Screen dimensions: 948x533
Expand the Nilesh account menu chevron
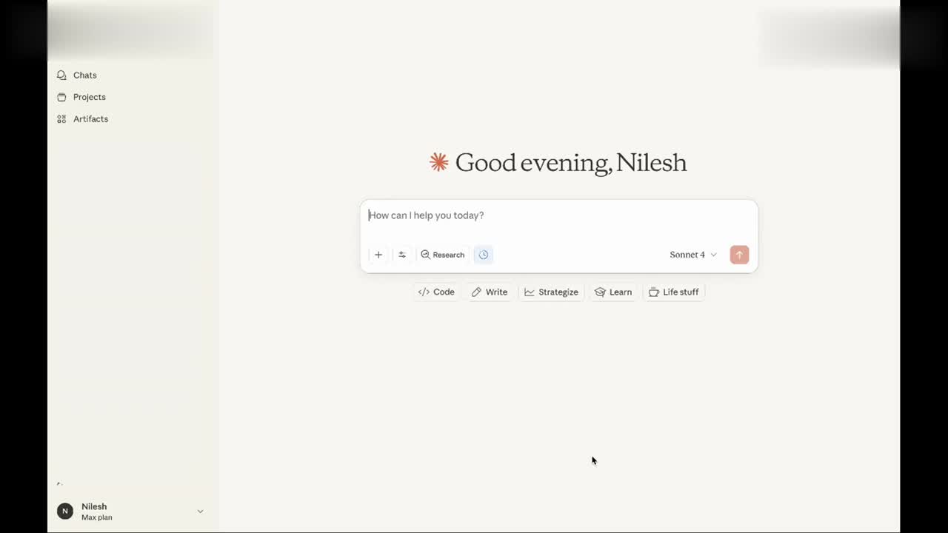pyautogui.click(x=200, y=512)
